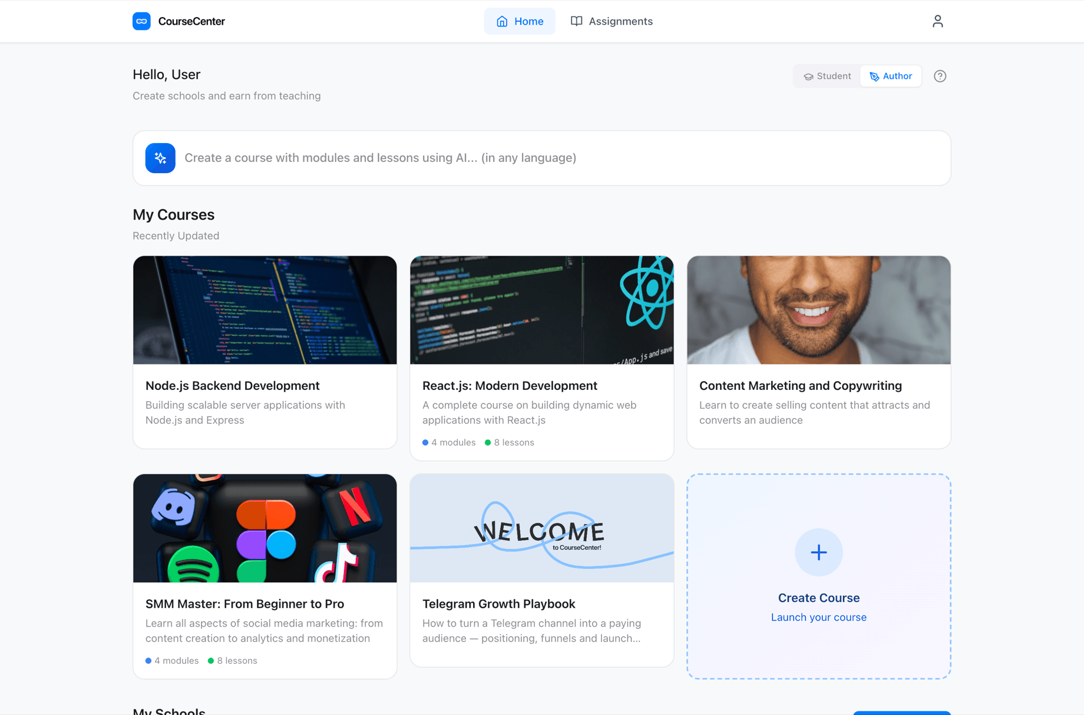Image resolution: width=1084 pixels, height=715 pixels.
Task: Click the plus icon for new course
Action: (x=818, y=552)
